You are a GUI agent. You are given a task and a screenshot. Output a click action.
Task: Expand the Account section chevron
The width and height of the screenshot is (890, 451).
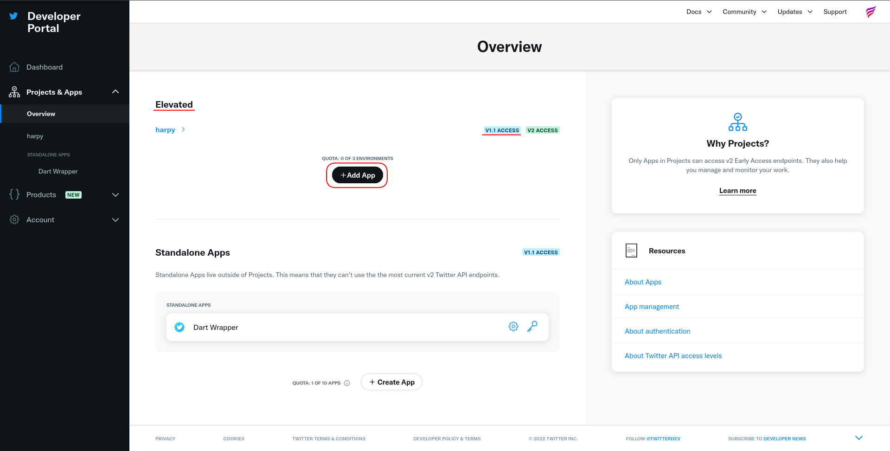point(115,220)
